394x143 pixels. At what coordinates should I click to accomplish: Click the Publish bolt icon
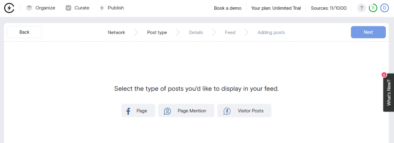pyautogui.click(x=102, y=8)
